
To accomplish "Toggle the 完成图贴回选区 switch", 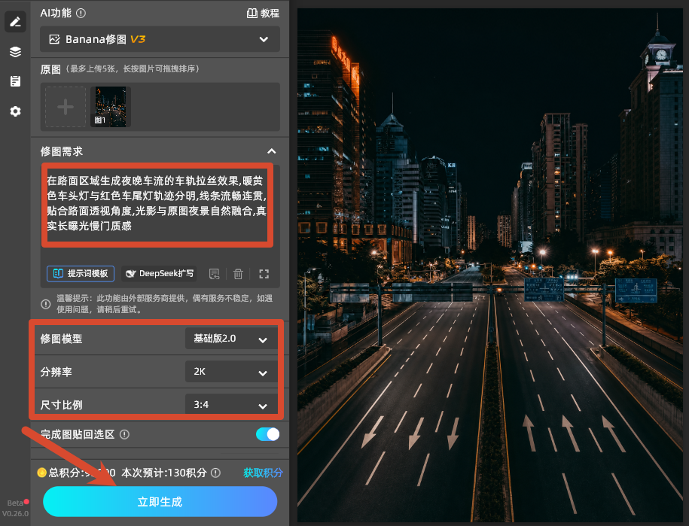I will 267,434.
